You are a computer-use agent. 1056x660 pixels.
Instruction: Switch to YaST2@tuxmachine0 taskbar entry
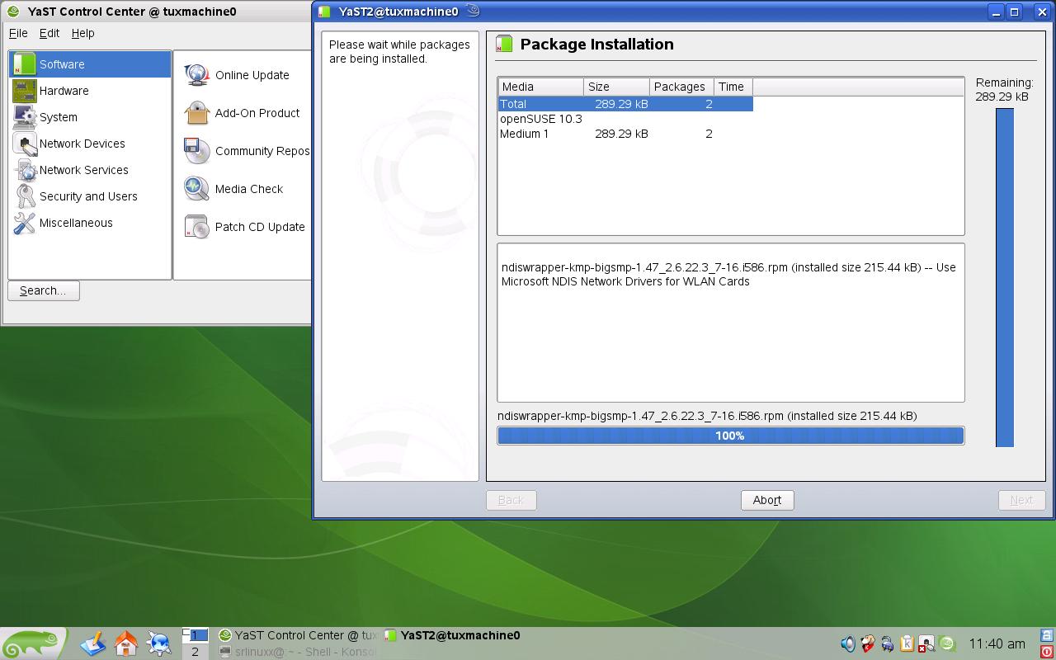pyautogui.click(x=452, y=635)
